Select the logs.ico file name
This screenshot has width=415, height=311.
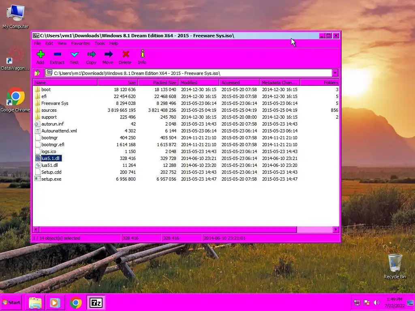(x=49, y=151)
